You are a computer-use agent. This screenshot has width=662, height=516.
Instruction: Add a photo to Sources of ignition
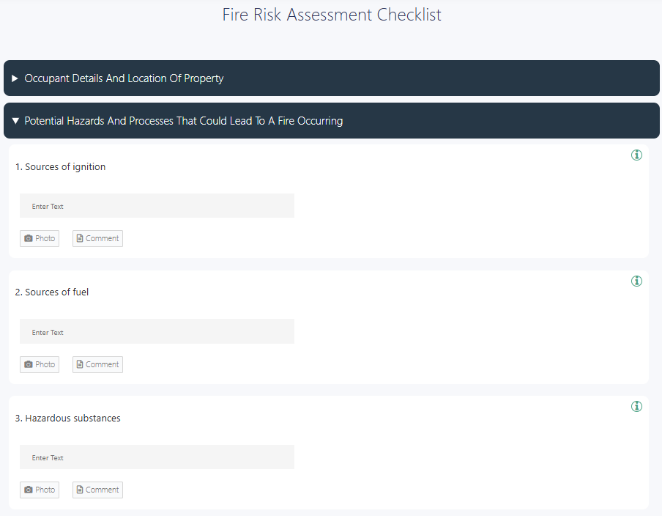(x=40, y=238)
